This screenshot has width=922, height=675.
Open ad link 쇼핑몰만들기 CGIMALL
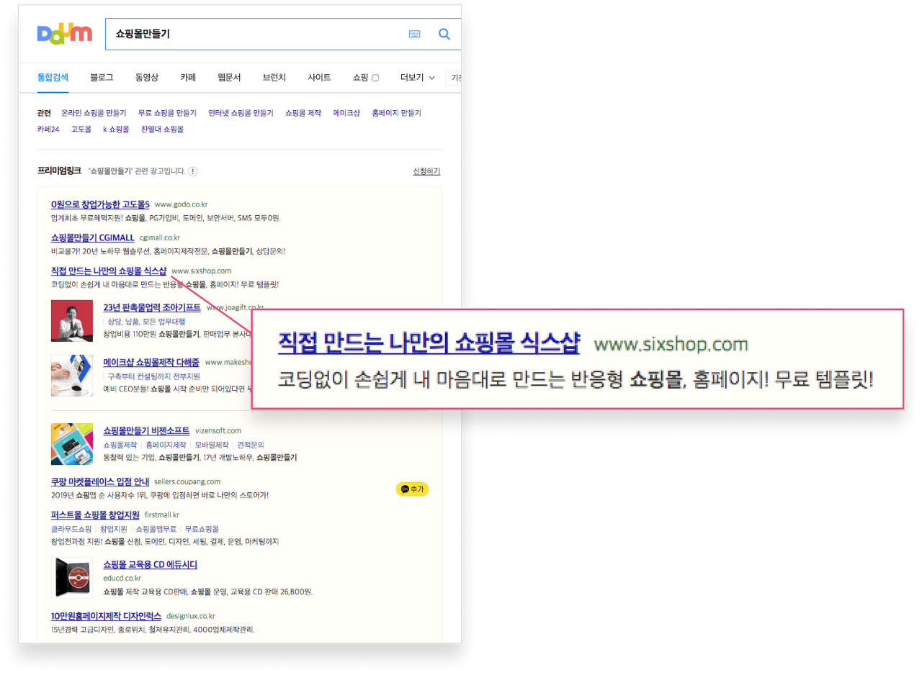point(93,237)
